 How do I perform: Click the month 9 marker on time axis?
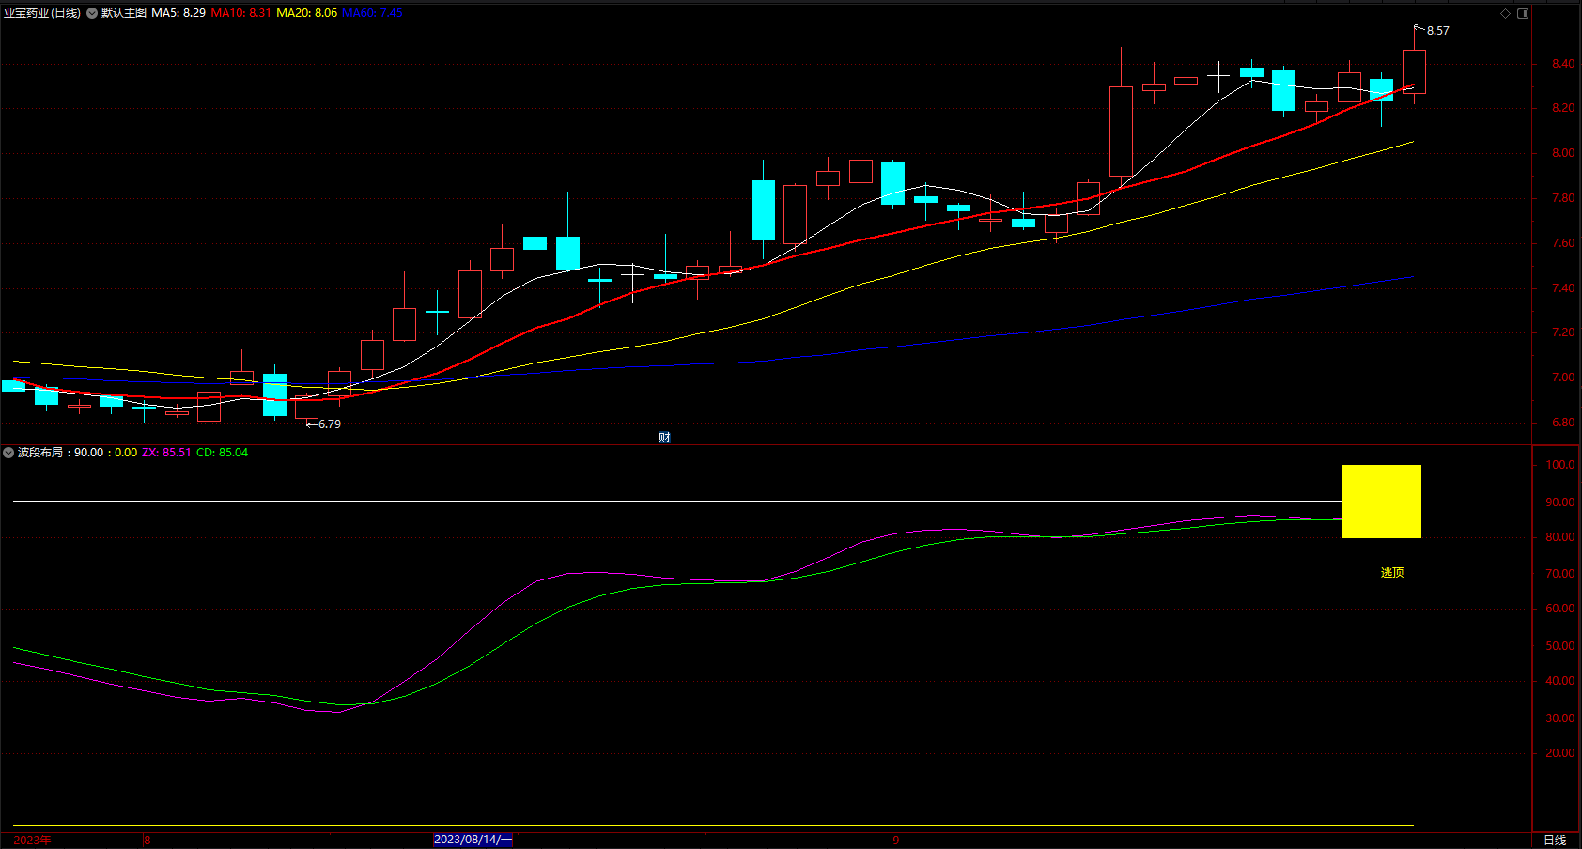click(x=896, y=840)
